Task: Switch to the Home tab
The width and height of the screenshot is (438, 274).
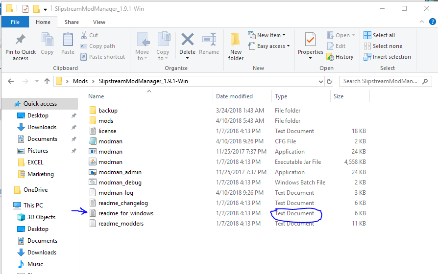Action: tap(43, 22)
